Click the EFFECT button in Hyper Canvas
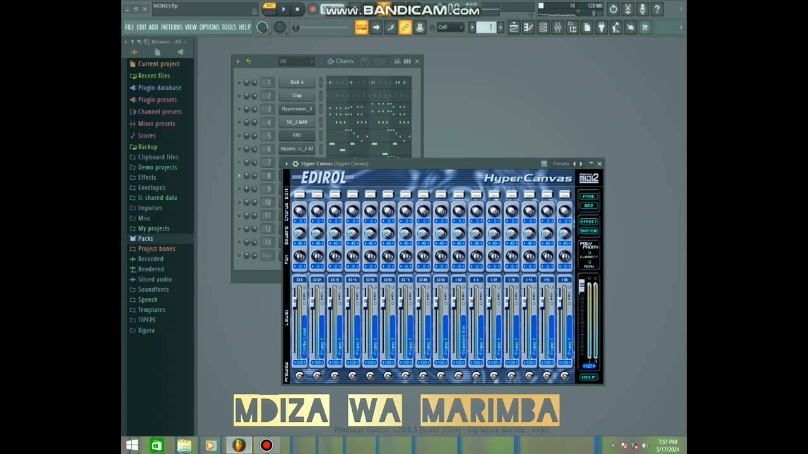The width and height of the screenshot is (808, 454). click(x=588, y=221)
